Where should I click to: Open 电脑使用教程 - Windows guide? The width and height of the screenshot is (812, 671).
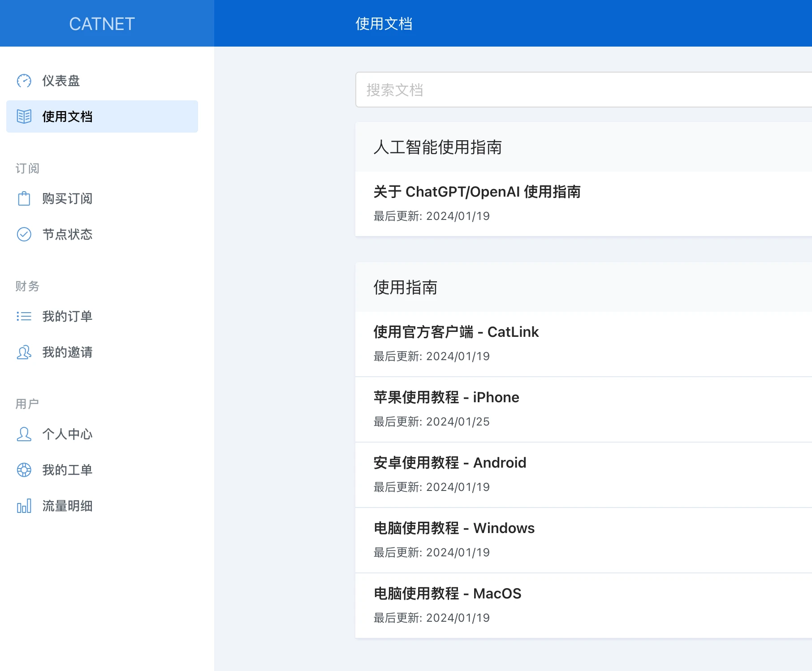(454, 528)
